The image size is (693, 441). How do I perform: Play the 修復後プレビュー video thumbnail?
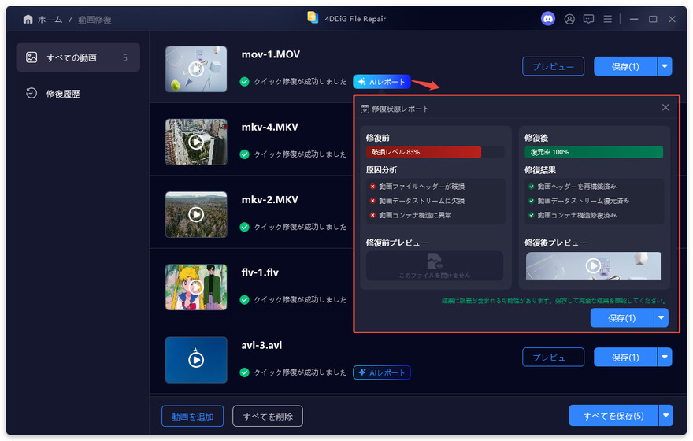593,265
